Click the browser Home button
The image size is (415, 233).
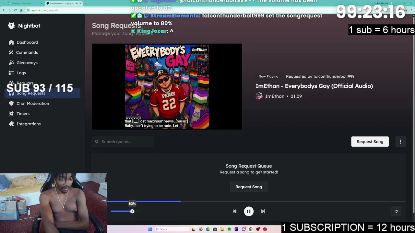[21, 10]
